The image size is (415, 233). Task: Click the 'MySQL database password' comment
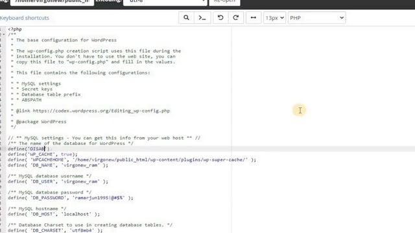coord(49,192)
